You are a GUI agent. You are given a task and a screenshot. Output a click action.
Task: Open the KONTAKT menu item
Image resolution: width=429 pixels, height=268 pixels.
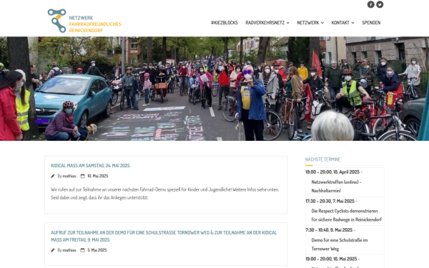[340, 23]
